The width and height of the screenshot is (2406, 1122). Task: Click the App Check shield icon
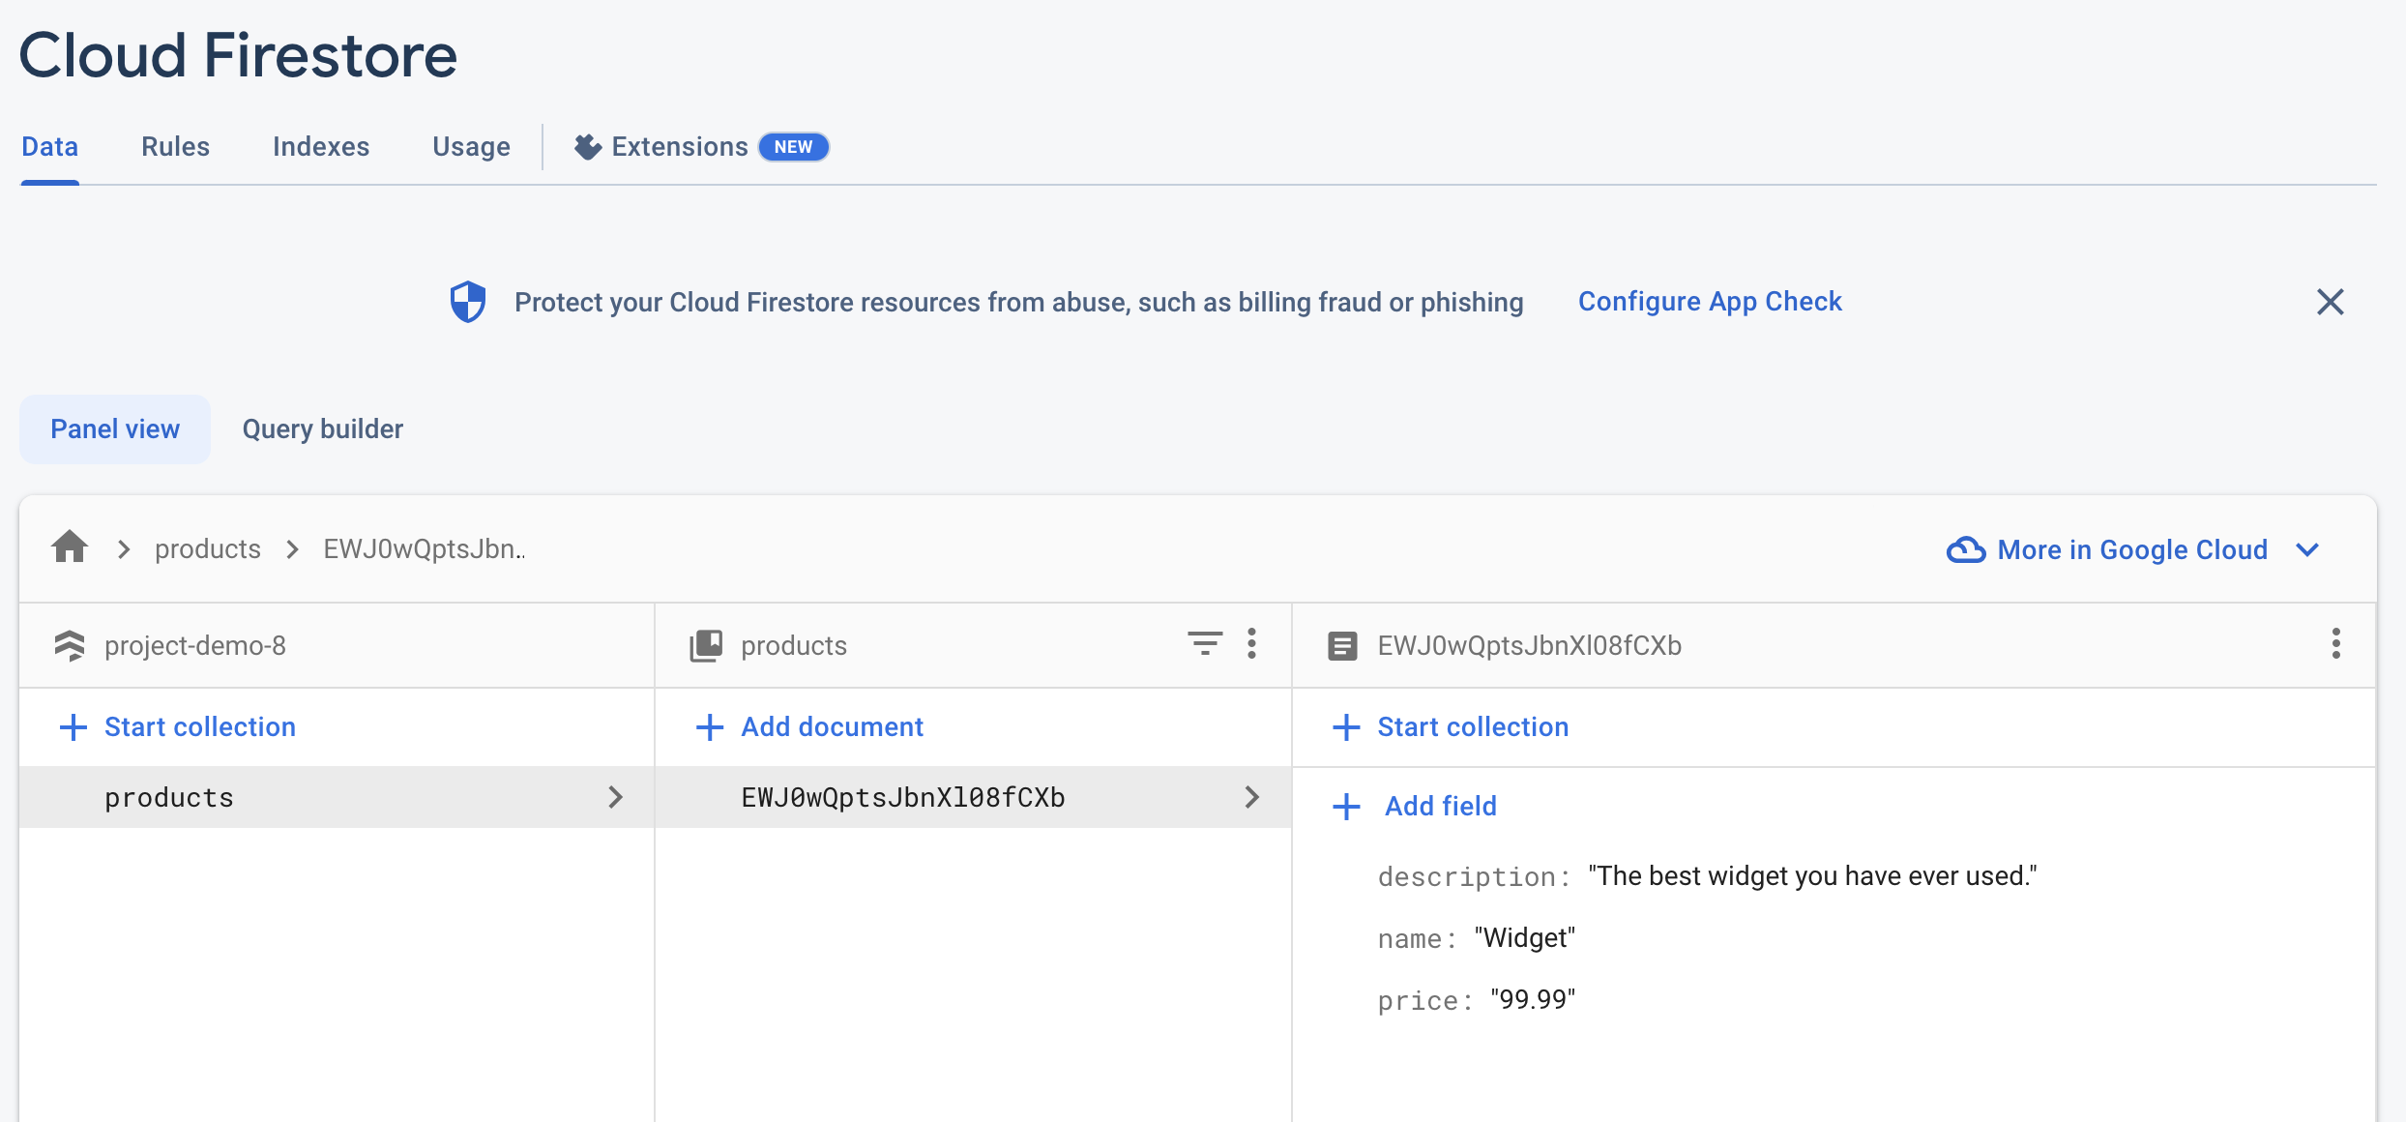(468, 302)
